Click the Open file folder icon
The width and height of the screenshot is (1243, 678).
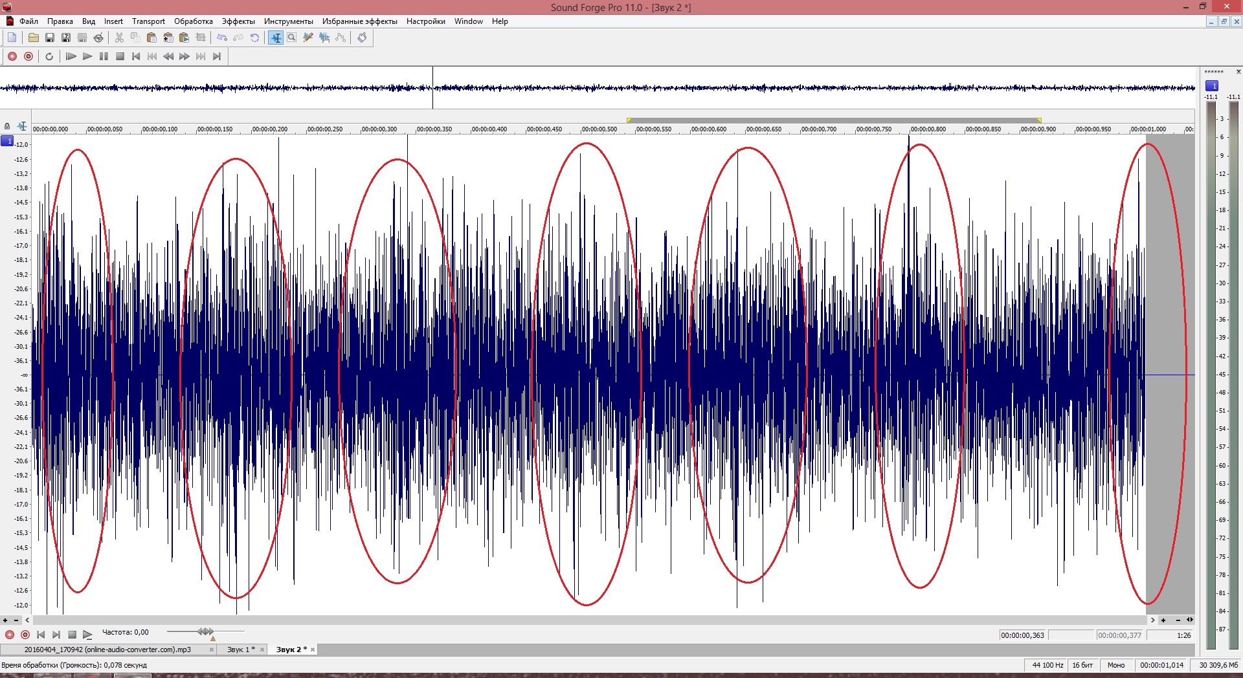click(33, 38)
